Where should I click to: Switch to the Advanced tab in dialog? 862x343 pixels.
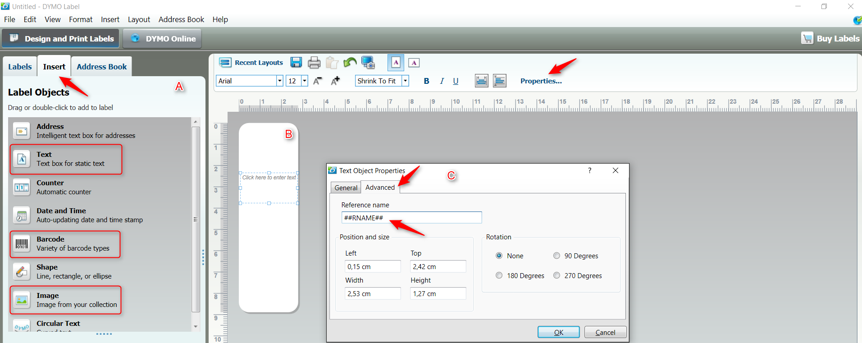coord(380,187)
